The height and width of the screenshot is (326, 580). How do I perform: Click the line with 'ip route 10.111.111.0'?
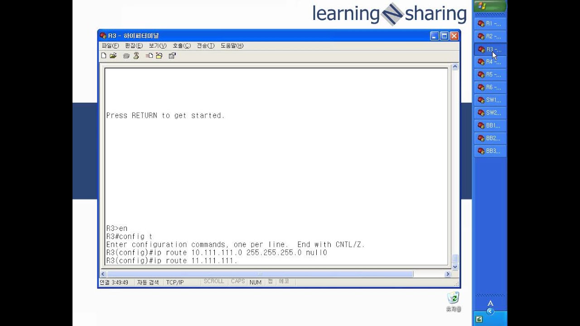pos(217,253)
